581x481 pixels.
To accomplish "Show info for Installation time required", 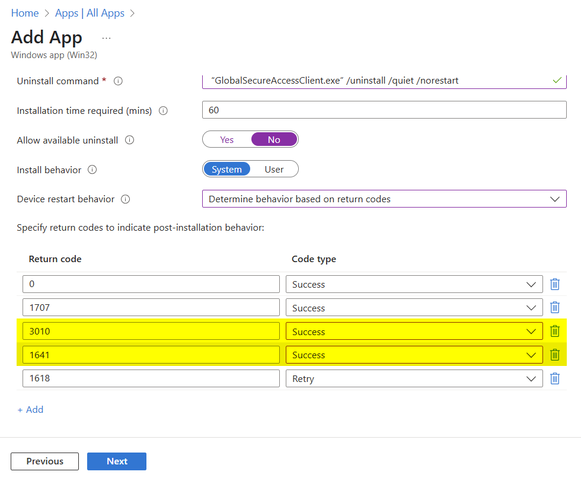I will (x=163, y=110).
